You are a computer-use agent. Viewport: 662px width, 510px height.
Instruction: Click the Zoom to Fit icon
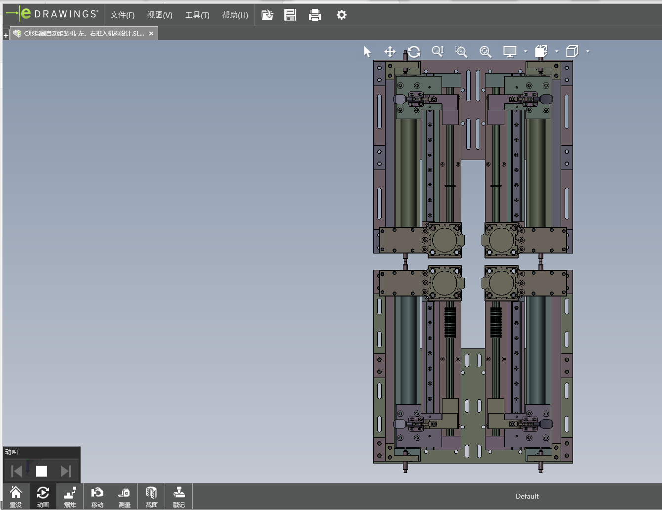485,51
